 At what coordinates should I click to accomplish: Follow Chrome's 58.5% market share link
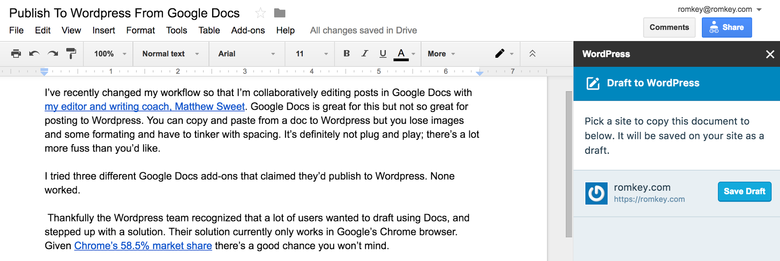click(143, 246)
